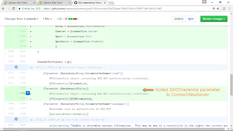Go back to the previous page
The height and width of the screenshot is (131, 233).
coord(3,9)
